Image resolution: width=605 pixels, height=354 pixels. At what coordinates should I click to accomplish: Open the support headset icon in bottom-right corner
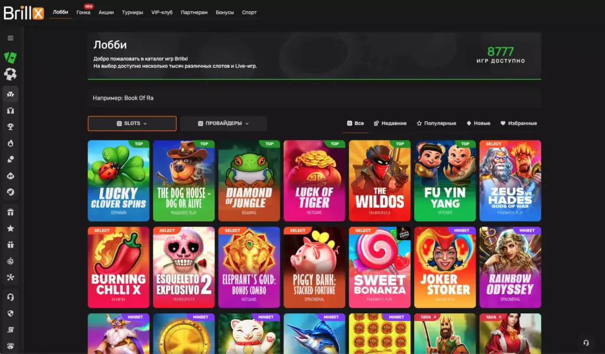pos(586,342)
